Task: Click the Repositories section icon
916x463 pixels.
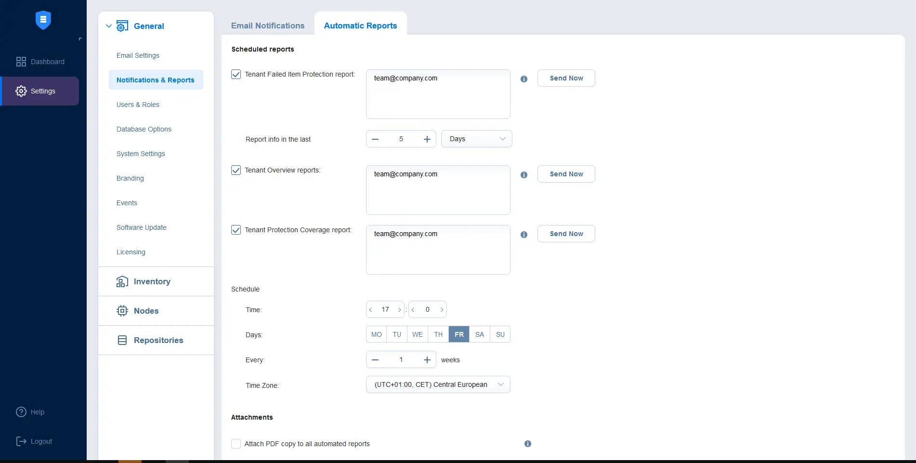Action: (x=122, y=340)
